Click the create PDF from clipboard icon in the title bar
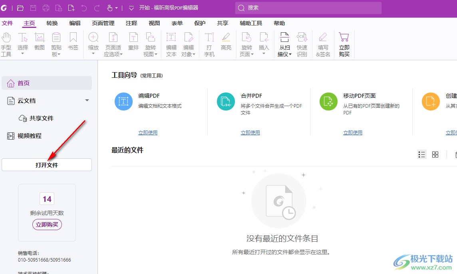This screenshot has width=457, height=274. 59,8
